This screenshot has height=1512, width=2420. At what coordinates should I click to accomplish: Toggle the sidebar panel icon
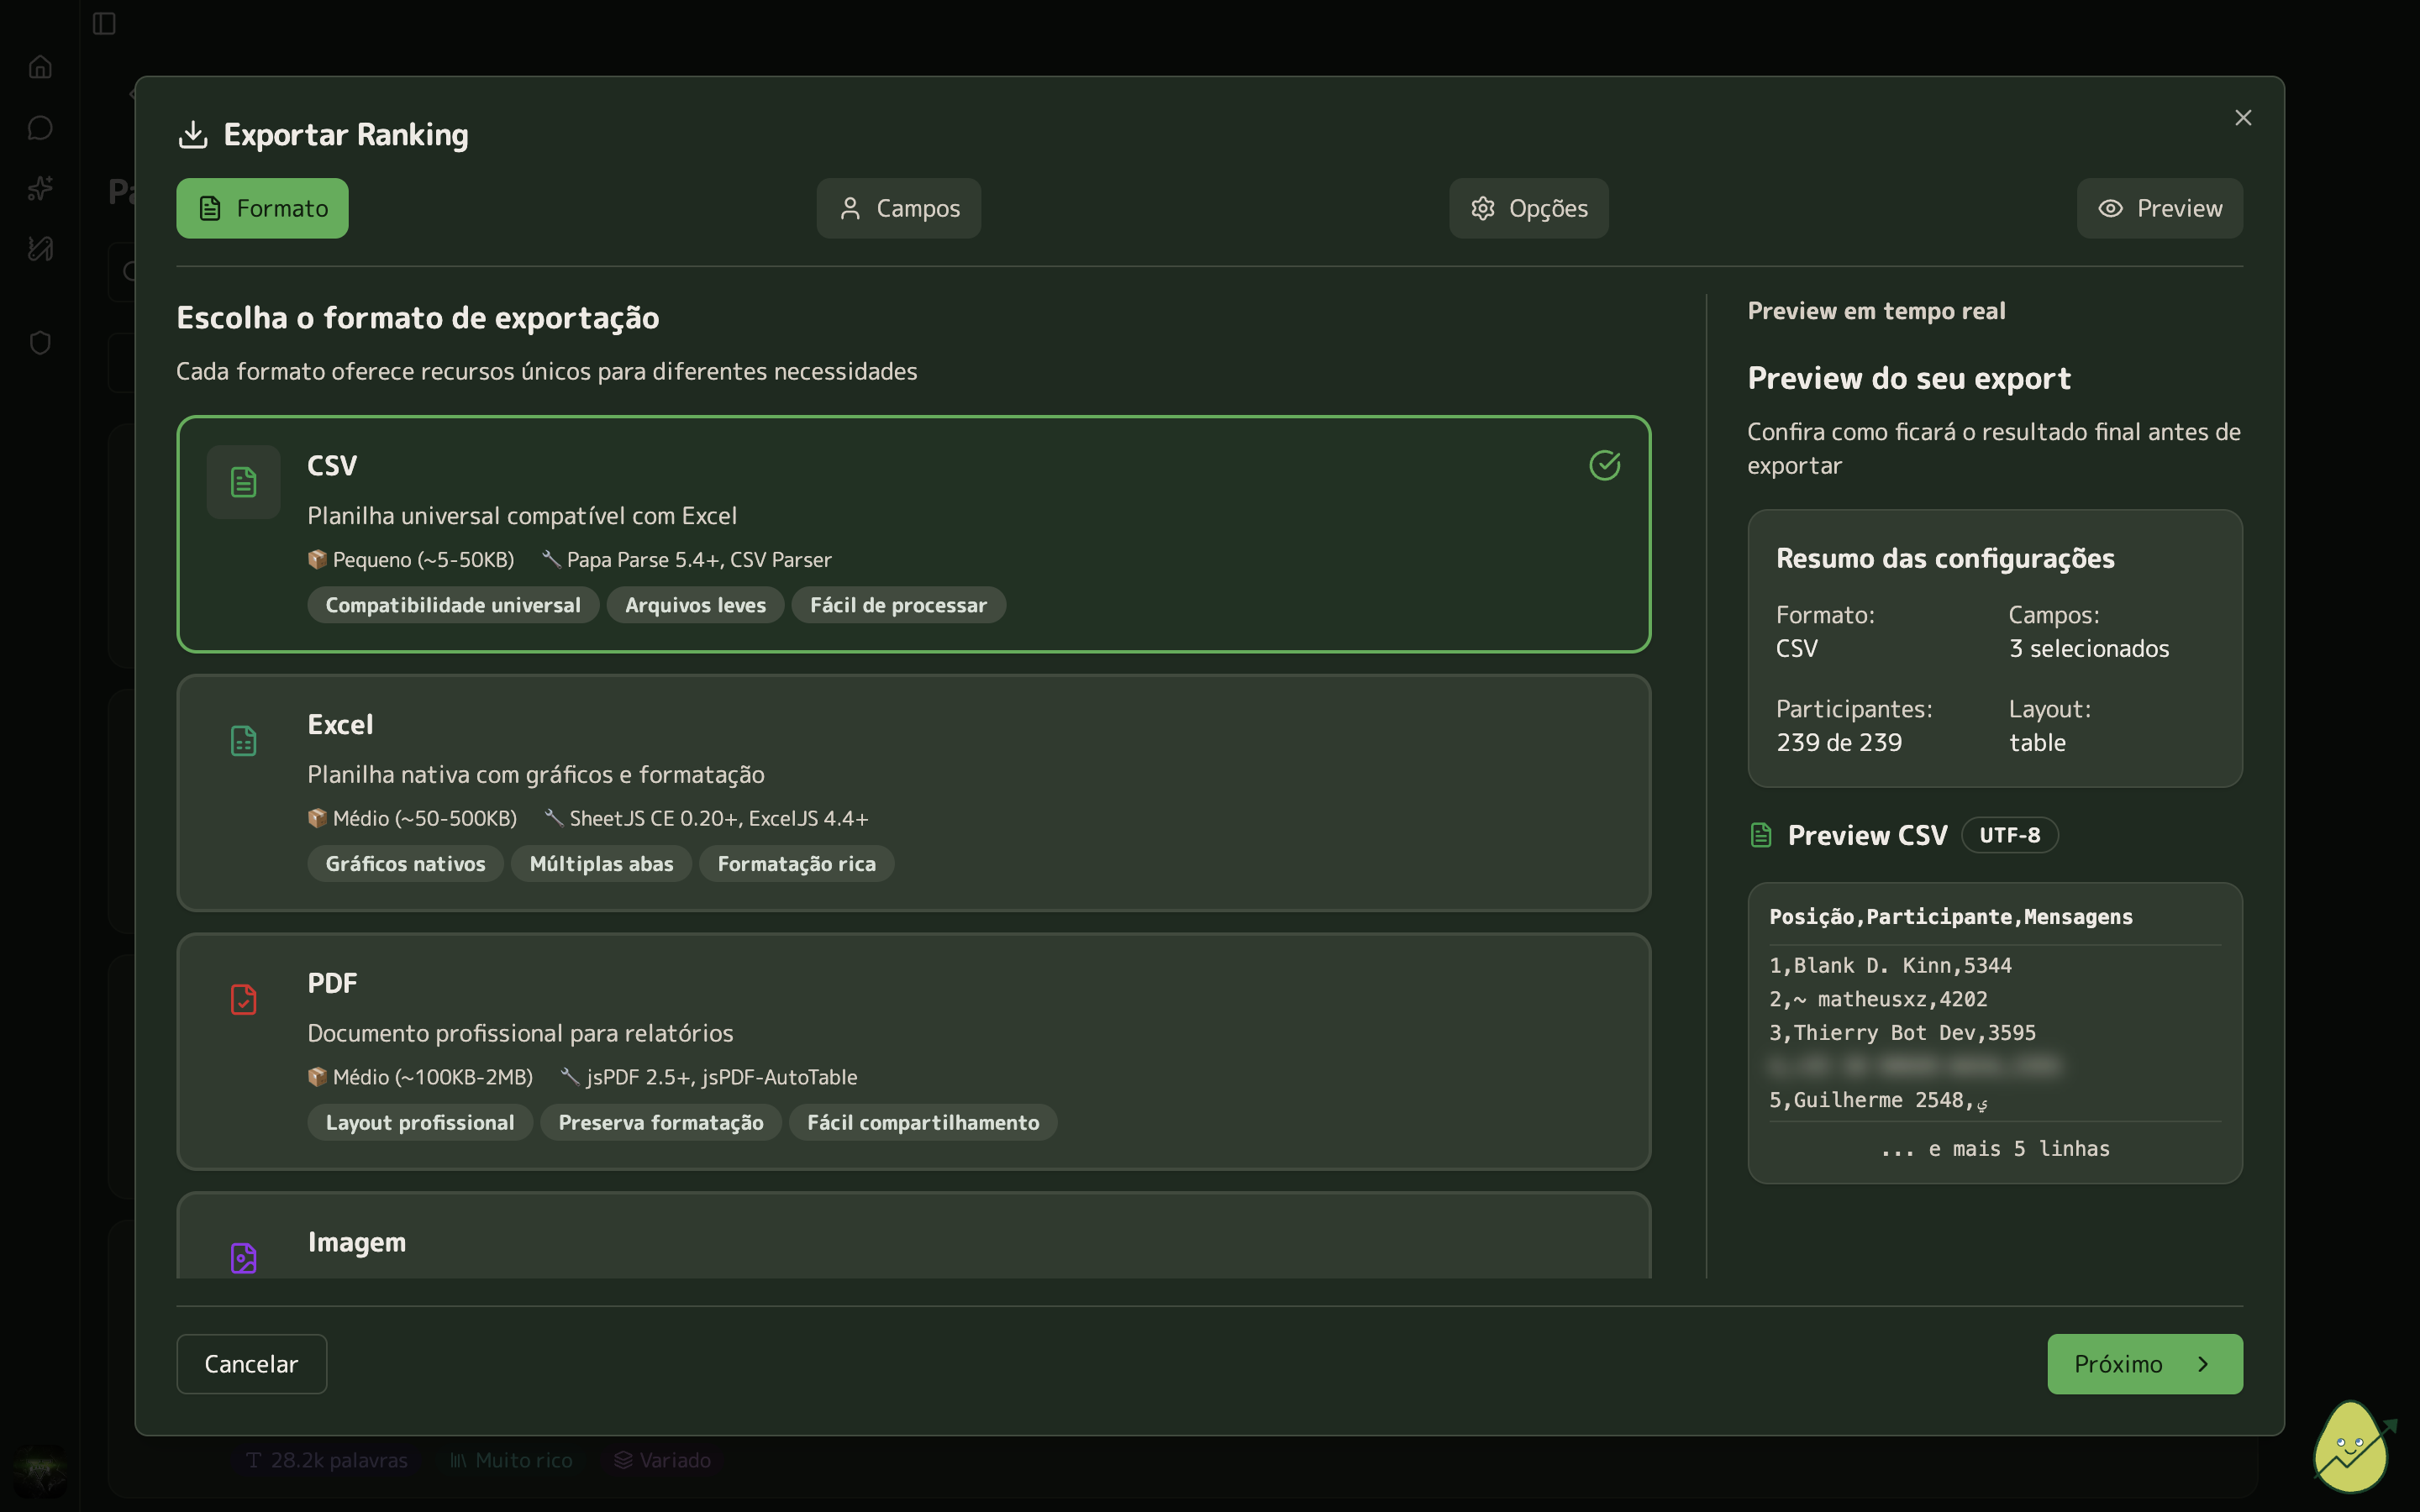104,23
